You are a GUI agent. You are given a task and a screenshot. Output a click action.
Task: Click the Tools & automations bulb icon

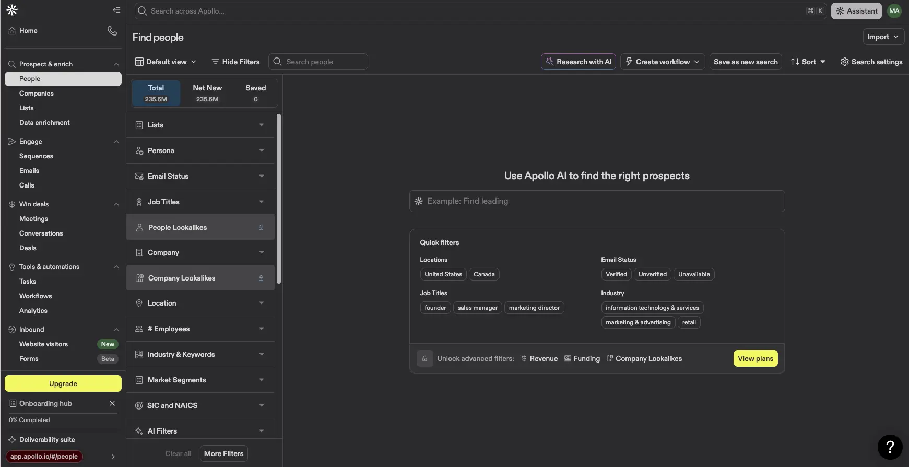tap(12, 267)
